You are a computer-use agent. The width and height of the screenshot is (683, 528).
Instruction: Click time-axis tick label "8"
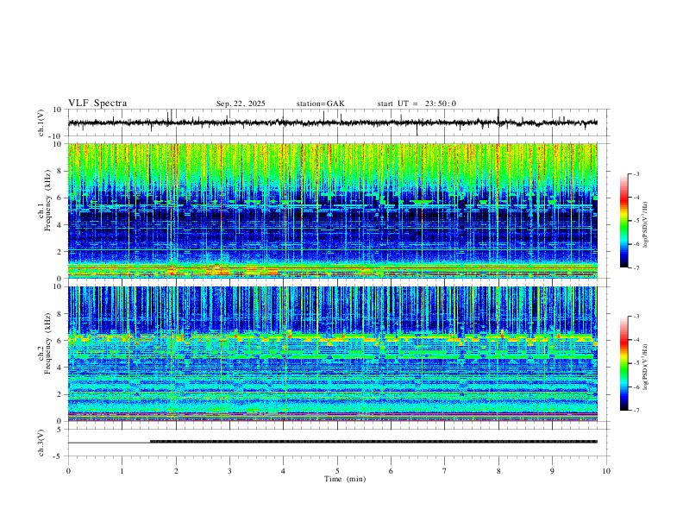(498, 471)
